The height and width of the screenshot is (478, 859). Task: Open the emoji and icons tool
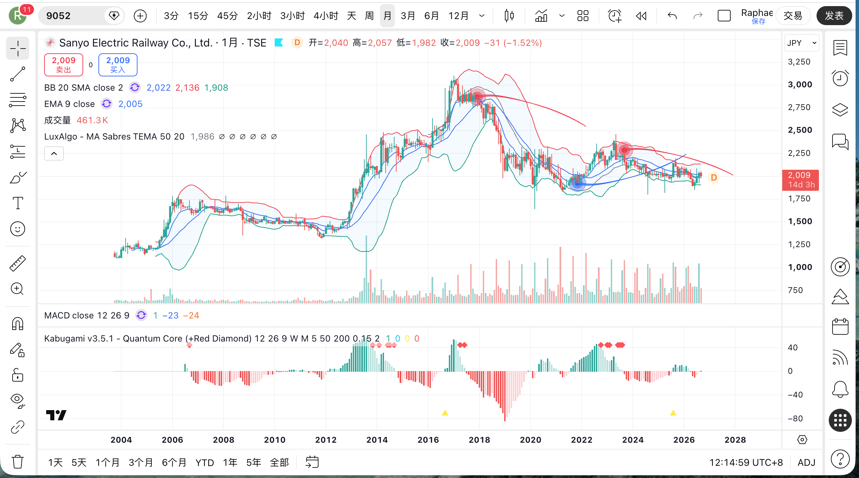pos(18,229)
